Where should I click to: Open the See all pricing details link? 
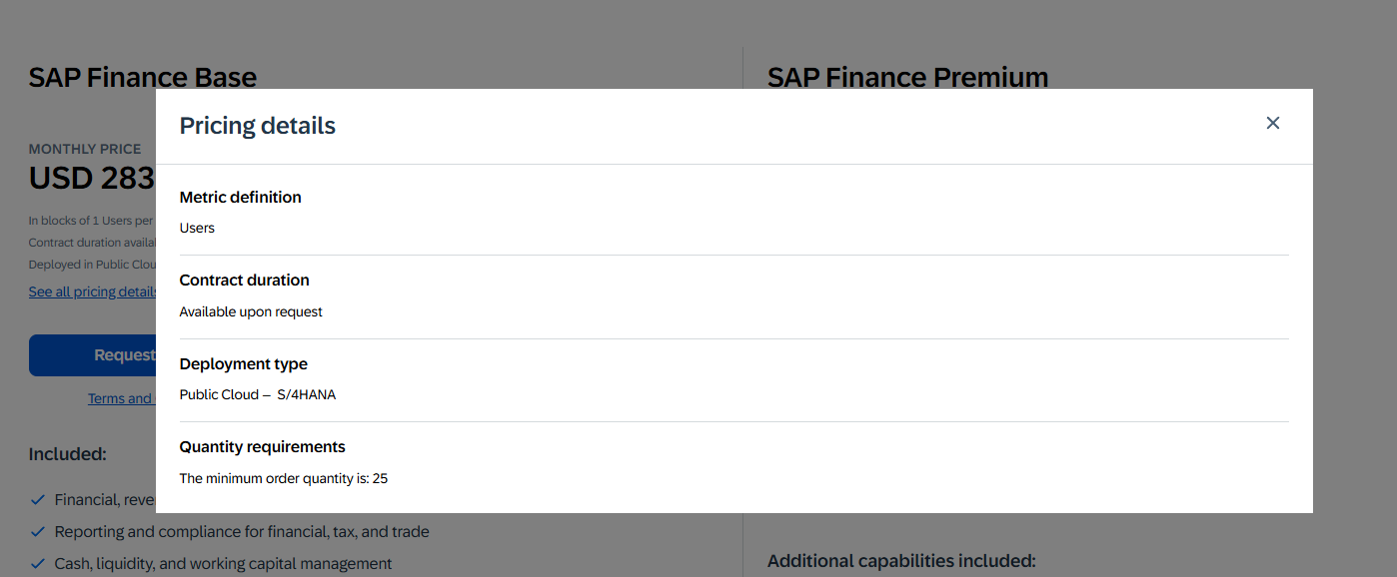tap(92, 291)
